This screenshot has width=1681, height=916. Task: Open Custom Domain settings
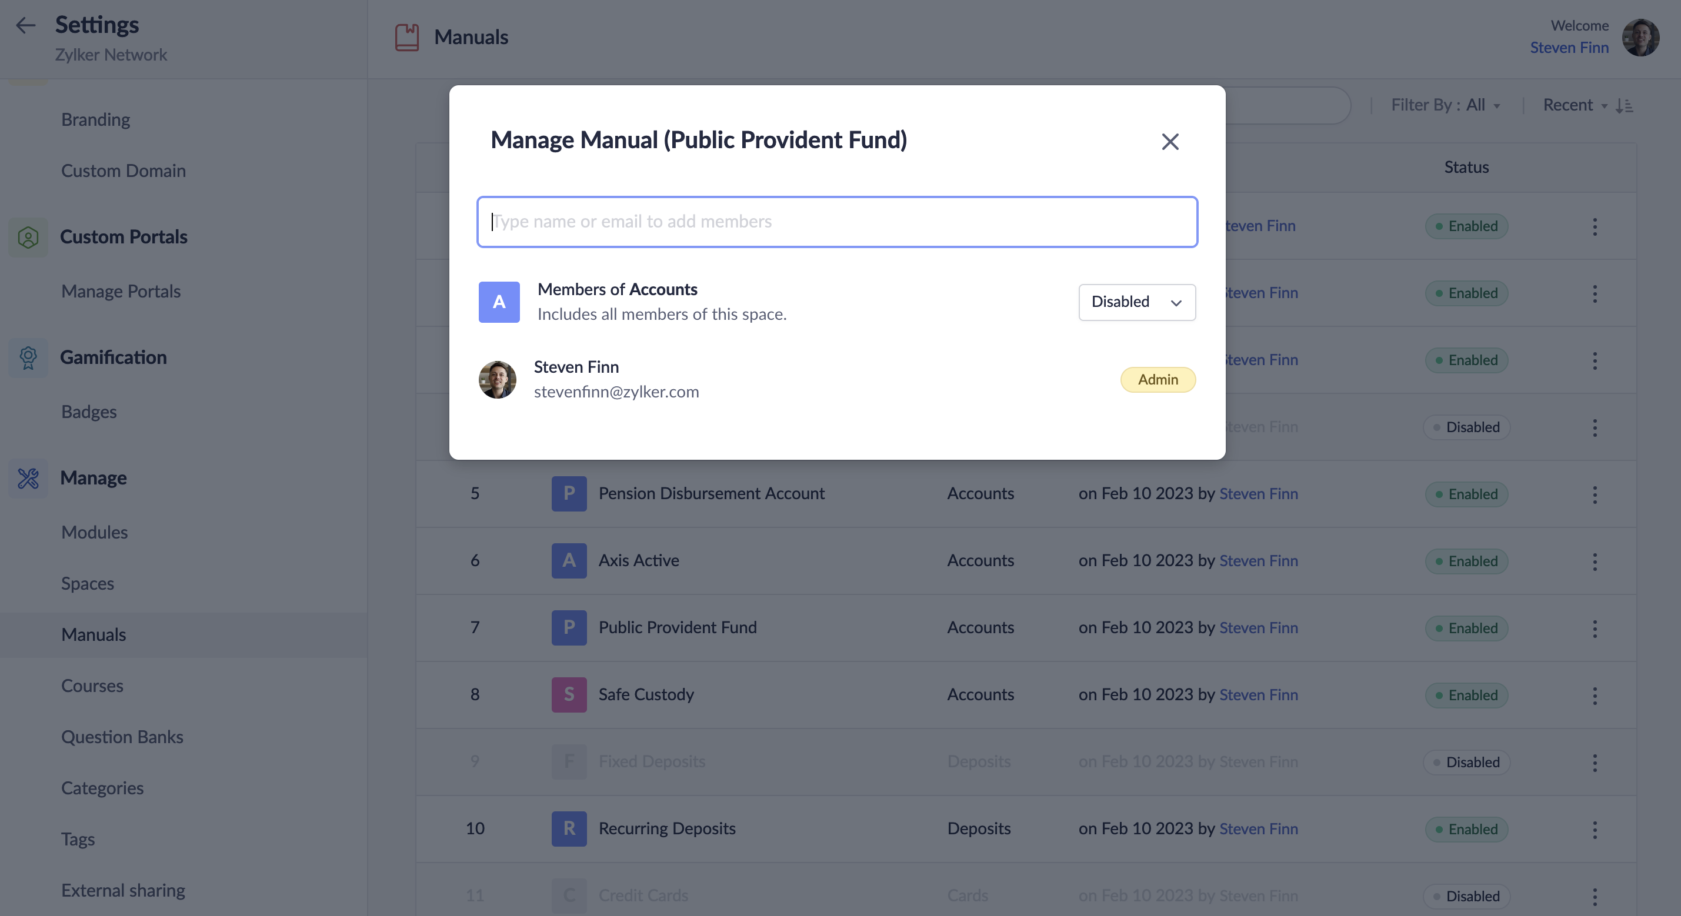(x=124, y=171)
